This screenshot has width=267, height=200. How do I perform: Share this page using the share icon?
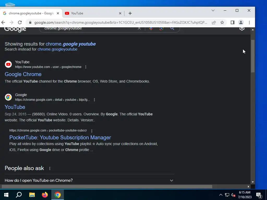click(214, 22)
